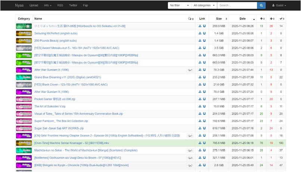Open magnet link for Gochuumon wa Usagi Bloom 07
The width and height of the screenshot is (301, 172).
point(204,157)
